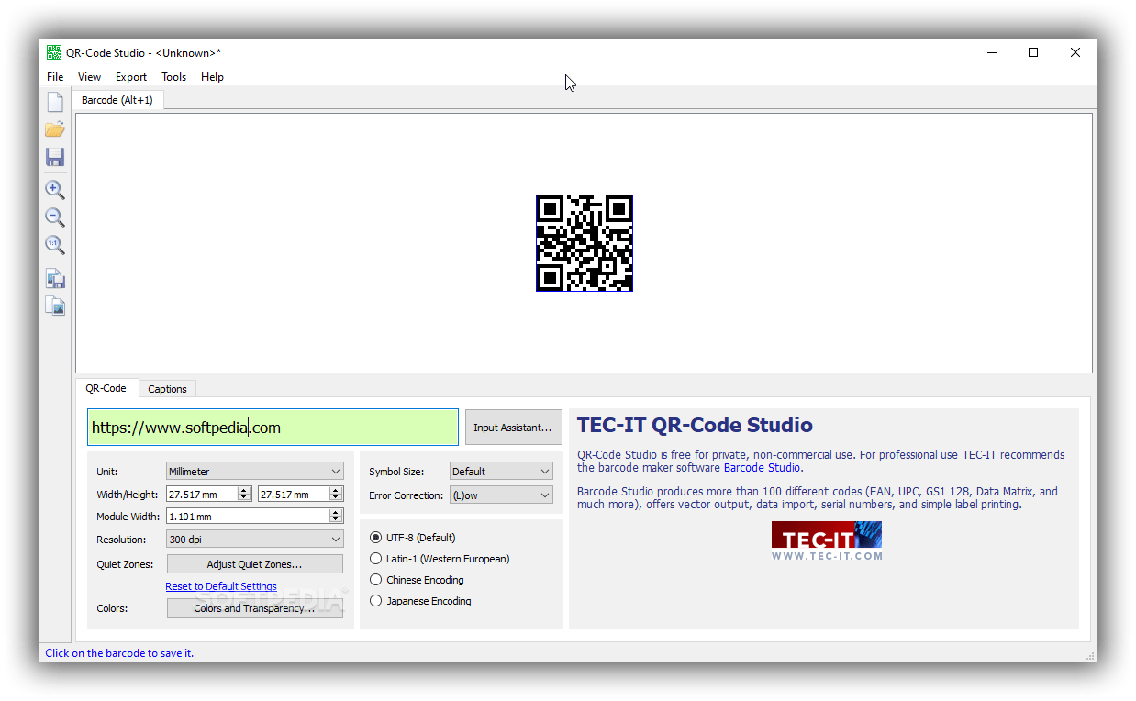Open the File menu
This screenshot has height=701, width=1136.
pos(55,77)
